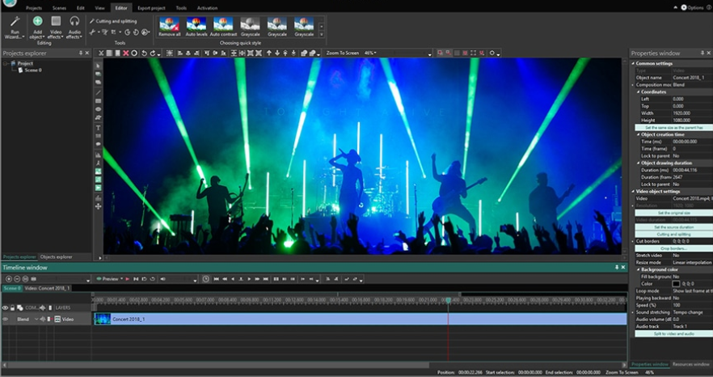
Task: Select the text T tool
Action: (98, 128)
